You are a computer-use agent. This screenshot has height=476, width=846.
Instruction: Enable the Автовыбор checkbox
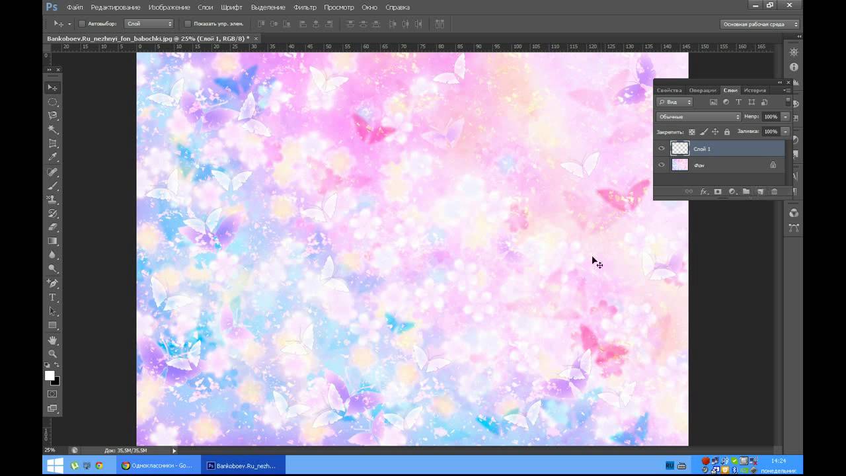click(82, 24)
